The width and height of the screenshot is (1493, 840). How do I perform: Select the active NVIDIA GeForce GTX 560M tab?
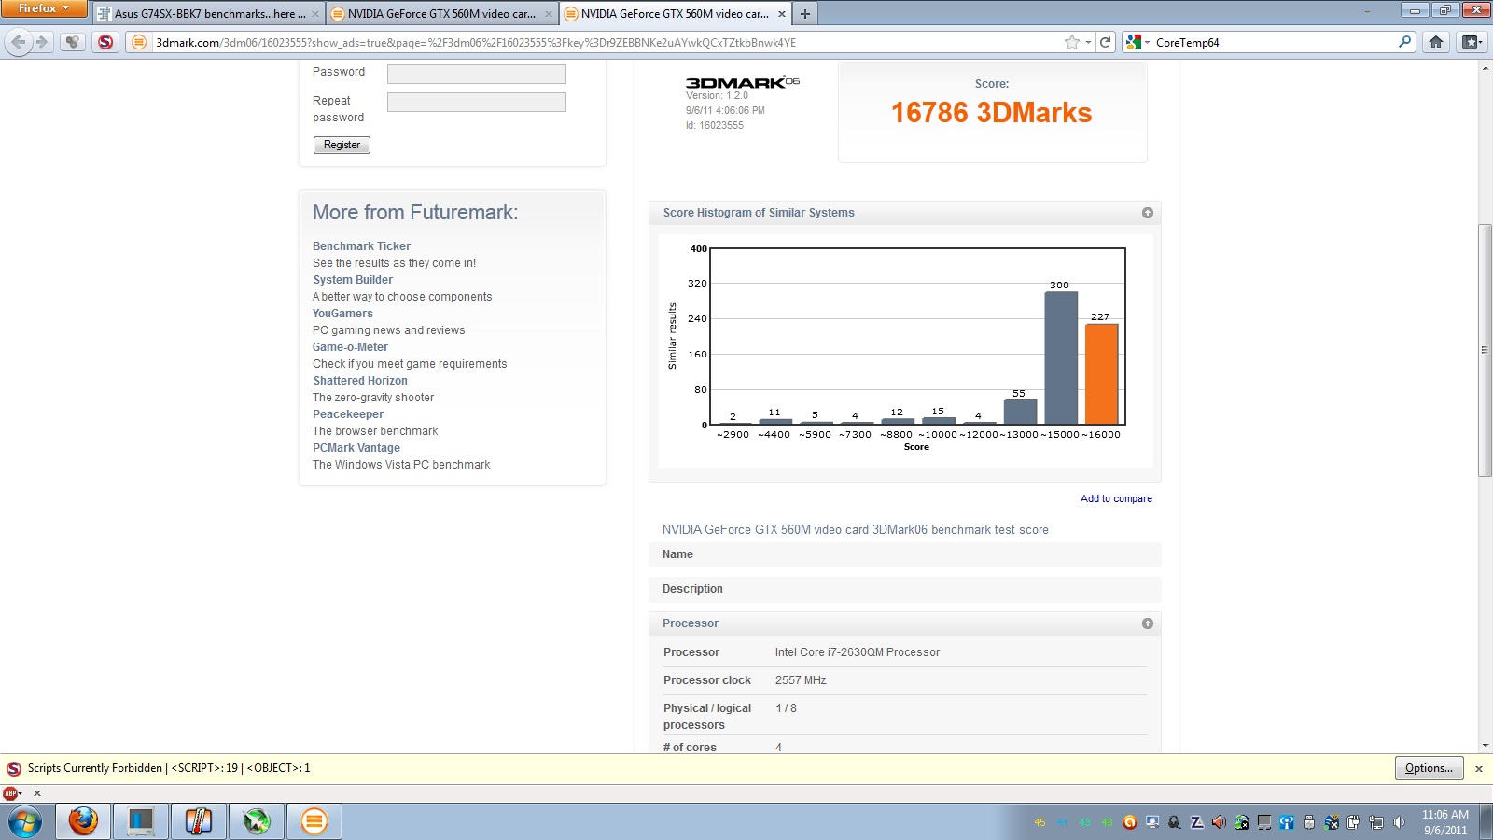coord(675,14)
